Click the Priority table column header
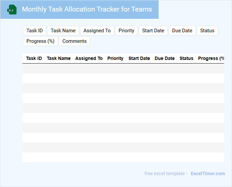 click(115, 58)
